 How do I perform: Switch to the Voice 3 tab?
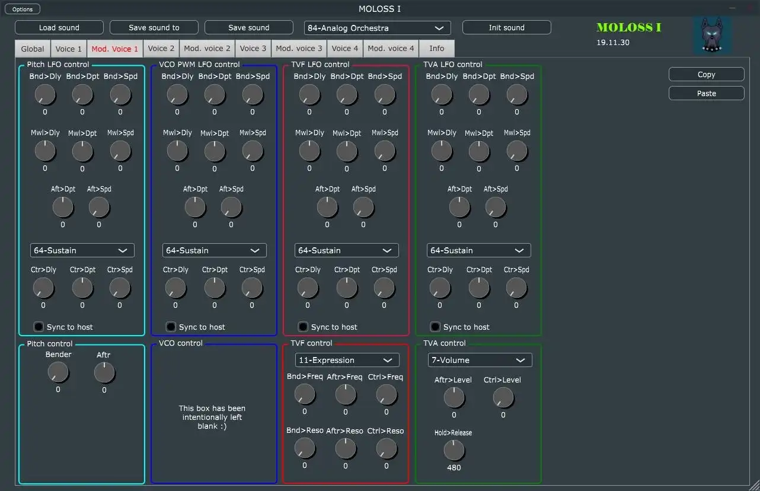pos(253,49)
